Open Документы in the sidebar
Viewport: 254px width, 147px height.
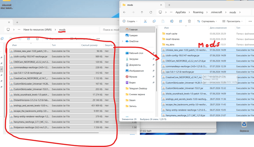[135, 65]
